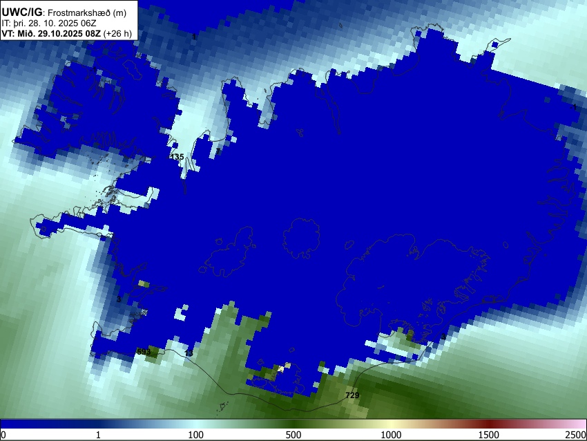The height and width of the screenshot is (441, 587).
Task: Click the map value label 135
Action: pos(177,157)
